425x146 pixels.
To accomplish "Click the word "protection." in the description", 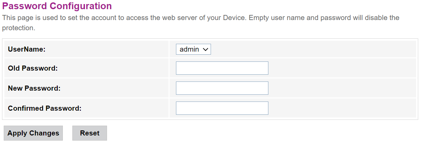I will (x=19, y=28).
